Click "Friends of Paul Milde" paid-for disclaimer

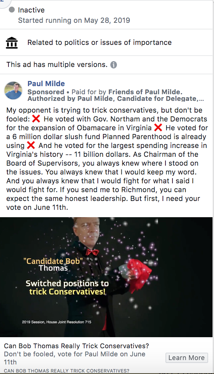[145, 92]
